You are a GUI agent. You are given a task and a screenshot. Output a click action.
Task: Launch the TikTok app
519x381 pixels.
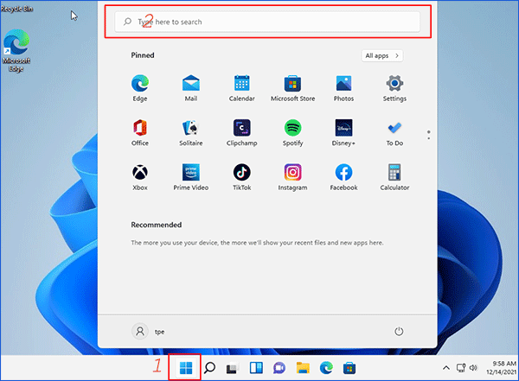[x=242, y=177]
